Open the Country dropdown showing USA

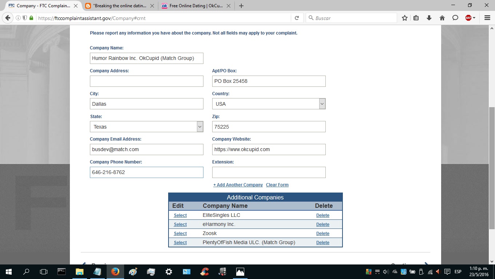(269, 104)
